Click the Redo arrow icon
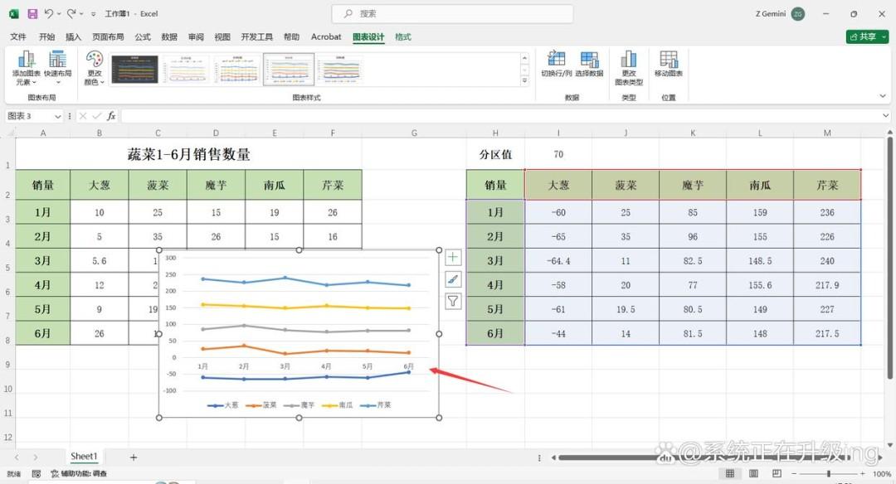 pos(71,14)
